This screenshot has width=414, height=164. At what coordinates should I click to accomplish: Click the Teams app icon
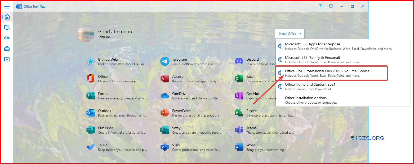point(239,130)
